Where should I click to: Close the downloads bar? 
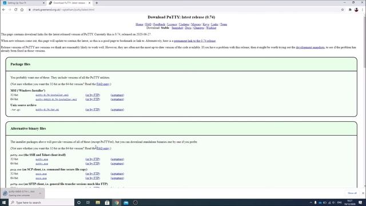pyautogui.click(x=363, y=193)
